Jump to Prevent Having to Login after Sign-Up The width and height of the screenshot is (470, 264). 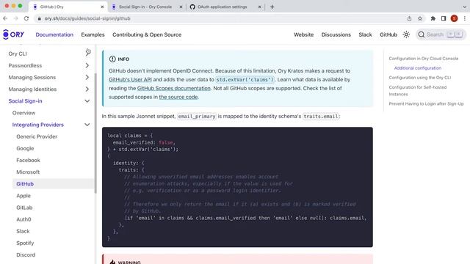(x=426, y=103)
